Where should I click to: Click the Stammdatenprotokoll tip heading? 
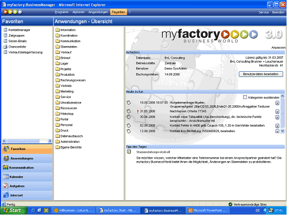pos(153,152)
